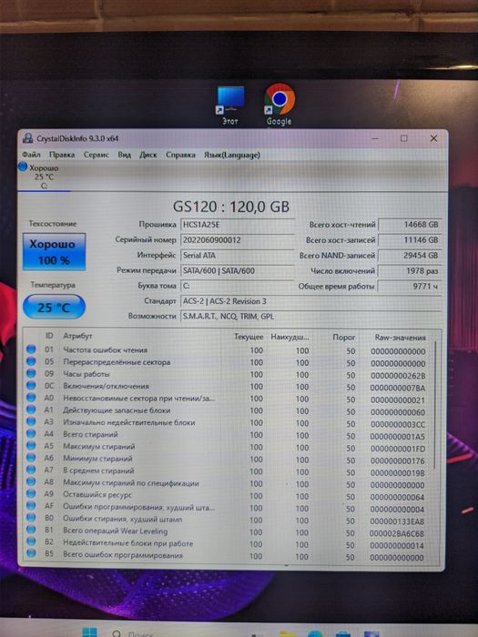
Task: Click the blue status icon for Максимум стираний
Action: tap(31, 446)
